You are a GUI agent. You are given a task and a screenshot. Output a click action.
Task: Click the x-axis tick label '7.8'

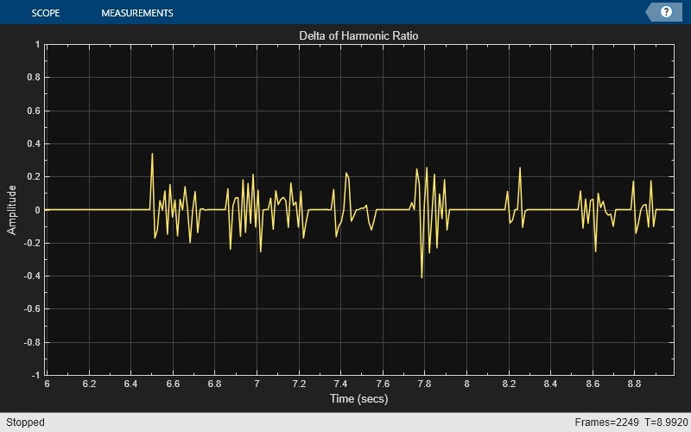pyautogui.click(x=424, y=384)
